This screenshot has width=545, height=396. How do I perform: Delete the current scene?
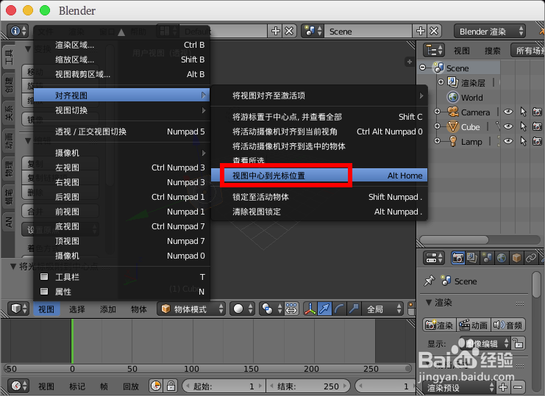click(434, 32)
